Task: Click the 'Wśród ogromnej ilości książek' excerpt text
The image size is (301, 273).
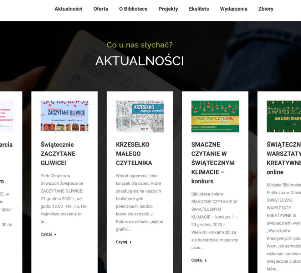Action: tap(139, 203)
